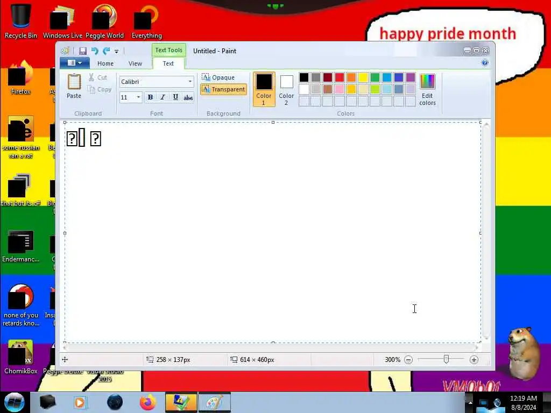Screen dimensions: 551x413
Task: Click zoom in plus button
Action: 474,360
